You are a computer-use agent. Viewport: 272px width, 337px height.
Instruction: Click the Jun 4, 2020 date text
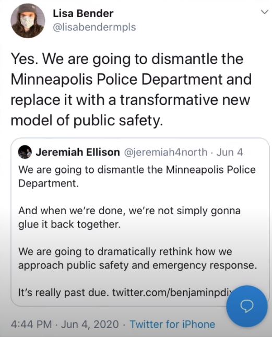pos(90,324)
